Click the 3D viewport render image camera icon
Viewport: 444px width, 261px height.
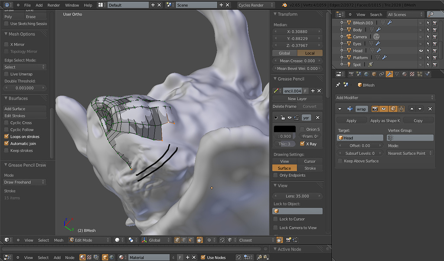pyautogui.click(x=288, y=240)
